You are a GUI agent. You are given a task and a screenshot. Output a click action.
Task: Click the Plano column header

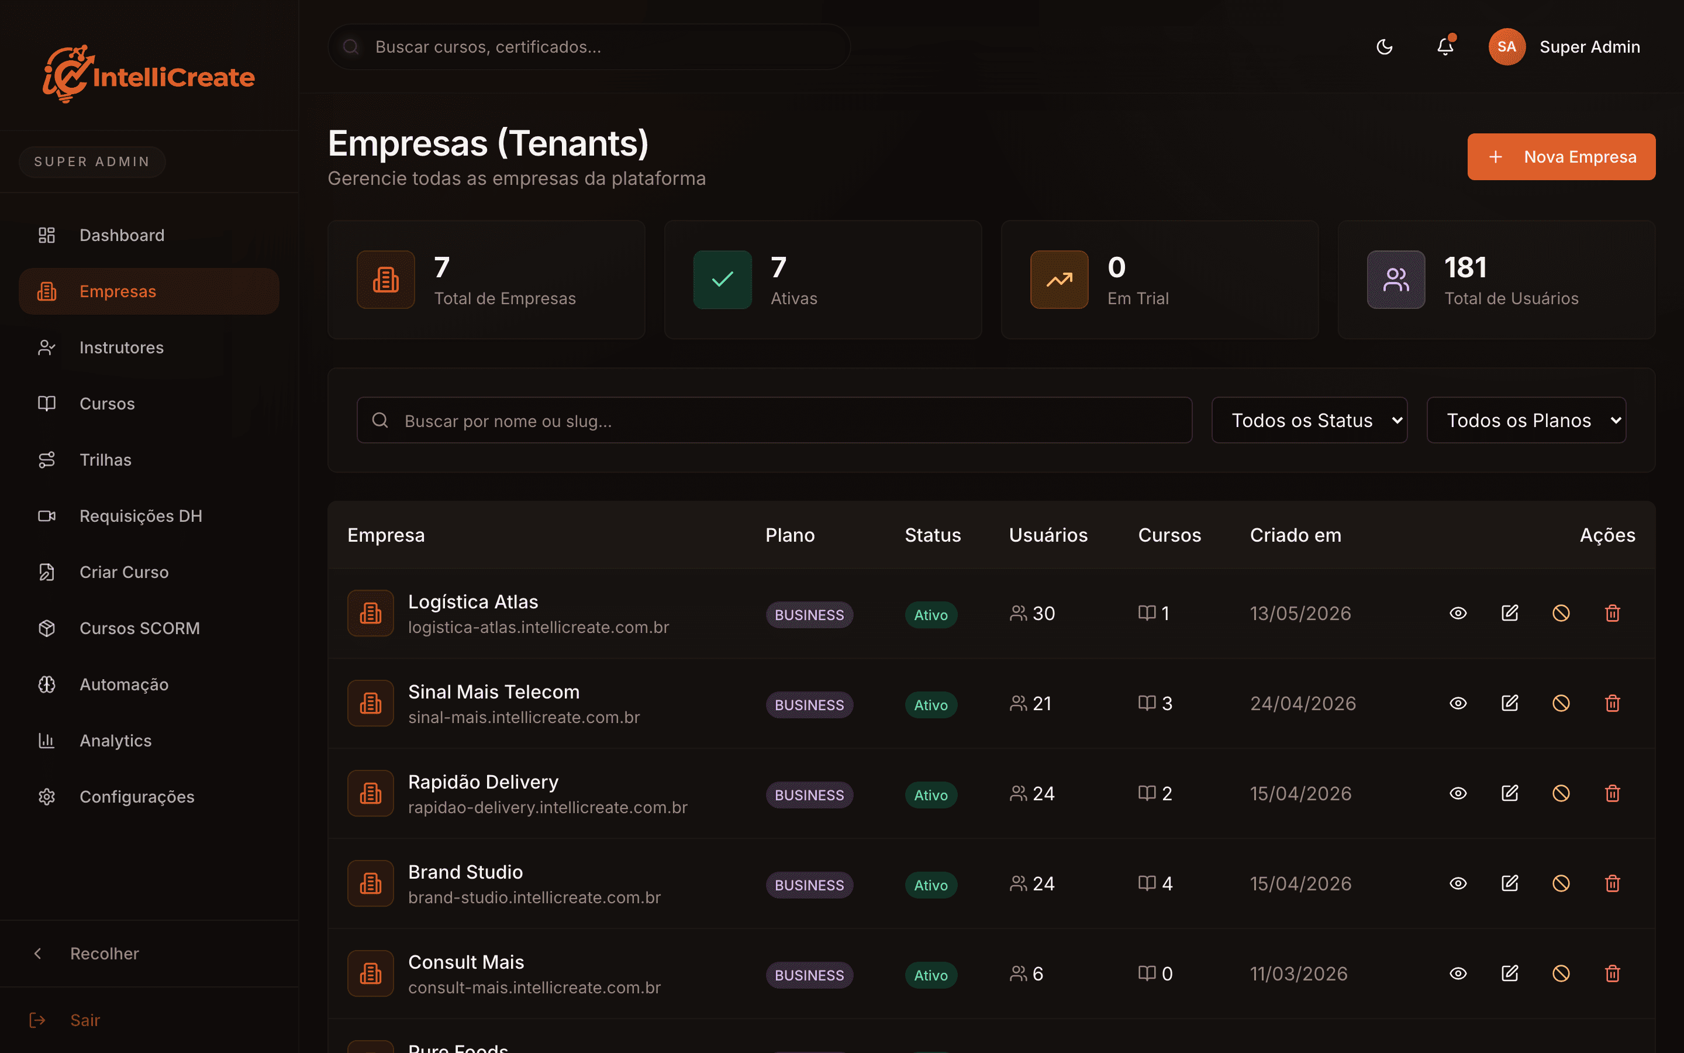(x=790, y=535)
